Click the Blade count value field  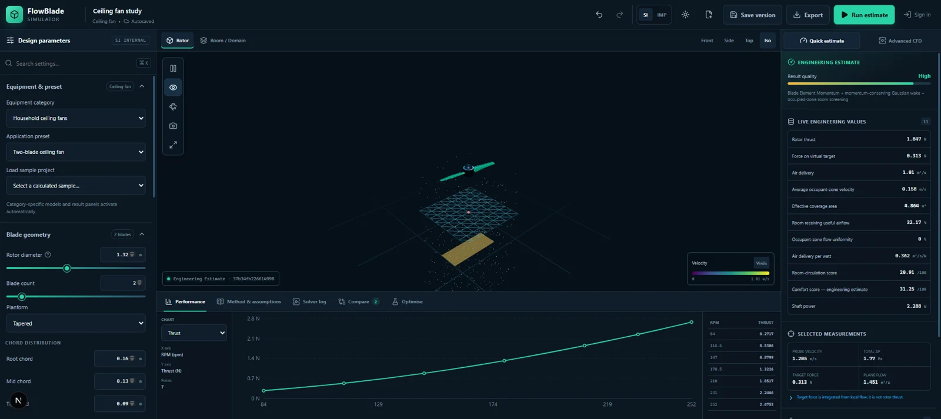pyautogui.click(x=123, y=283)
